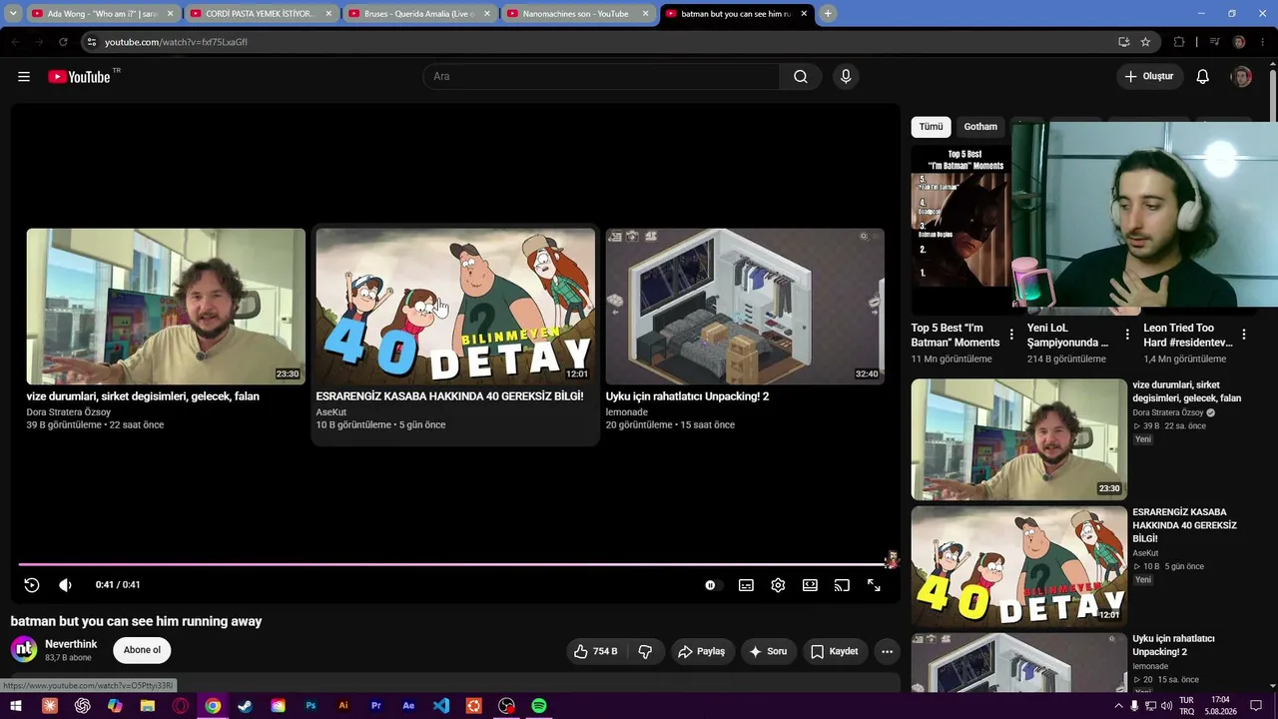
Task: Open options for 'Yeni LoL Şampiyonunda' short
Action: click(x=1127, y=335)
